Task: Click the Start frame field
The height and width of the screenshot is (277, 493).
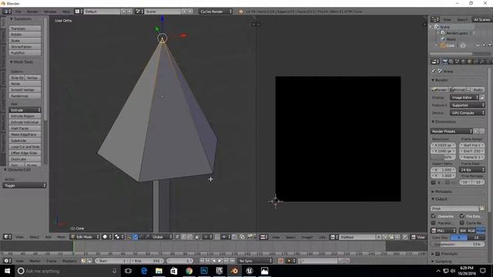Action: tap(112, 261)
